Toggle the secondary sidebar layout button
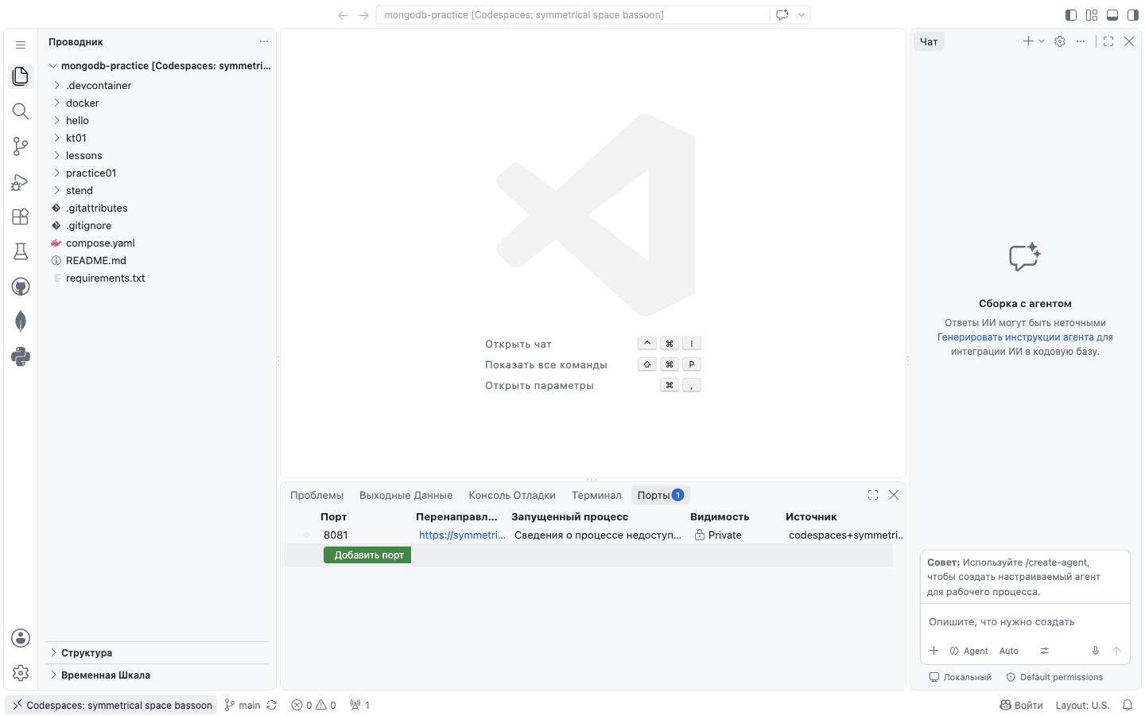This screenshot has height=716, width=1145. (1133, 15)
